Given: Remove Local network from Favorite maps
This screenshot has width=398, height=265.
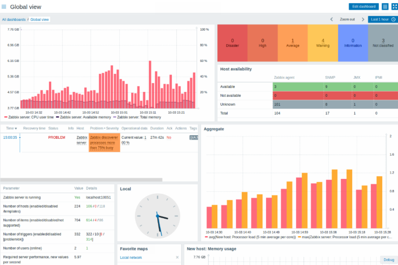Looking at the screenshot, I should [177, 257].
